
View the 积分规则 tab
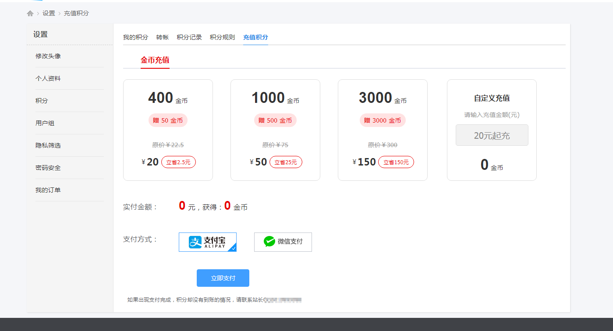[x=222, y=37]
